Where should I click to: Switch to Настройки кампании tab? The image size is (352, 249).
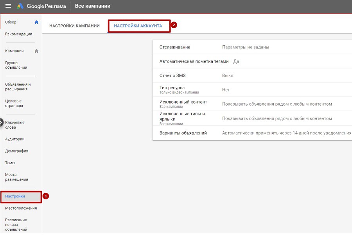coord(74,26)
